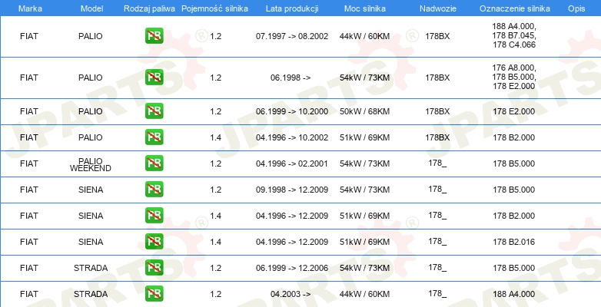The image size is (601, 307).
Task: Click the Pb fuel icon in Palio 06.1998 row
Action: (154, 78)
